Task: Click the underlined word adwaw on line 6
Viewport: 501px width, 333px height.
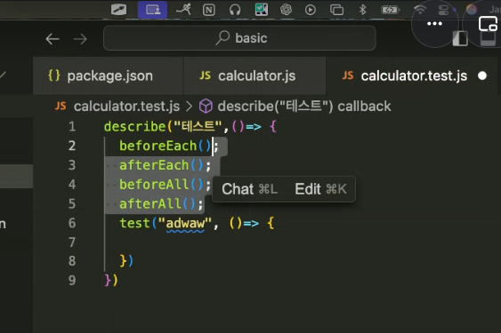Action: click(185, 223)
